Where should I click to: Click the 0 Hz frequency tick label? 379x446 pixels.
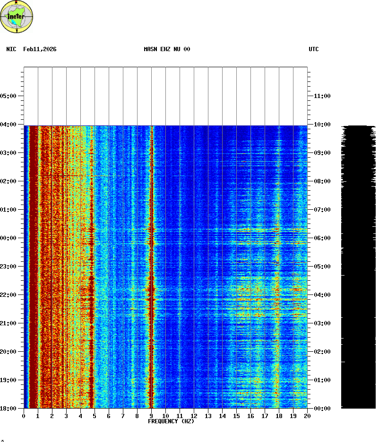click(x=24, y=416)
